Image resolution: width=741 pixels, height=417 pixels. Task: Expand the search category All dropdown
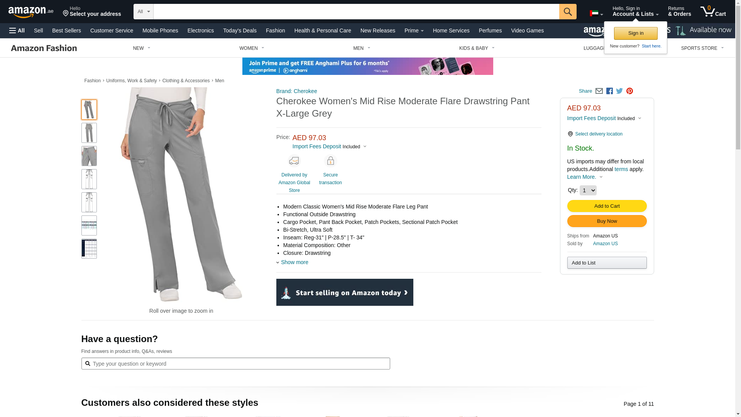144,12
